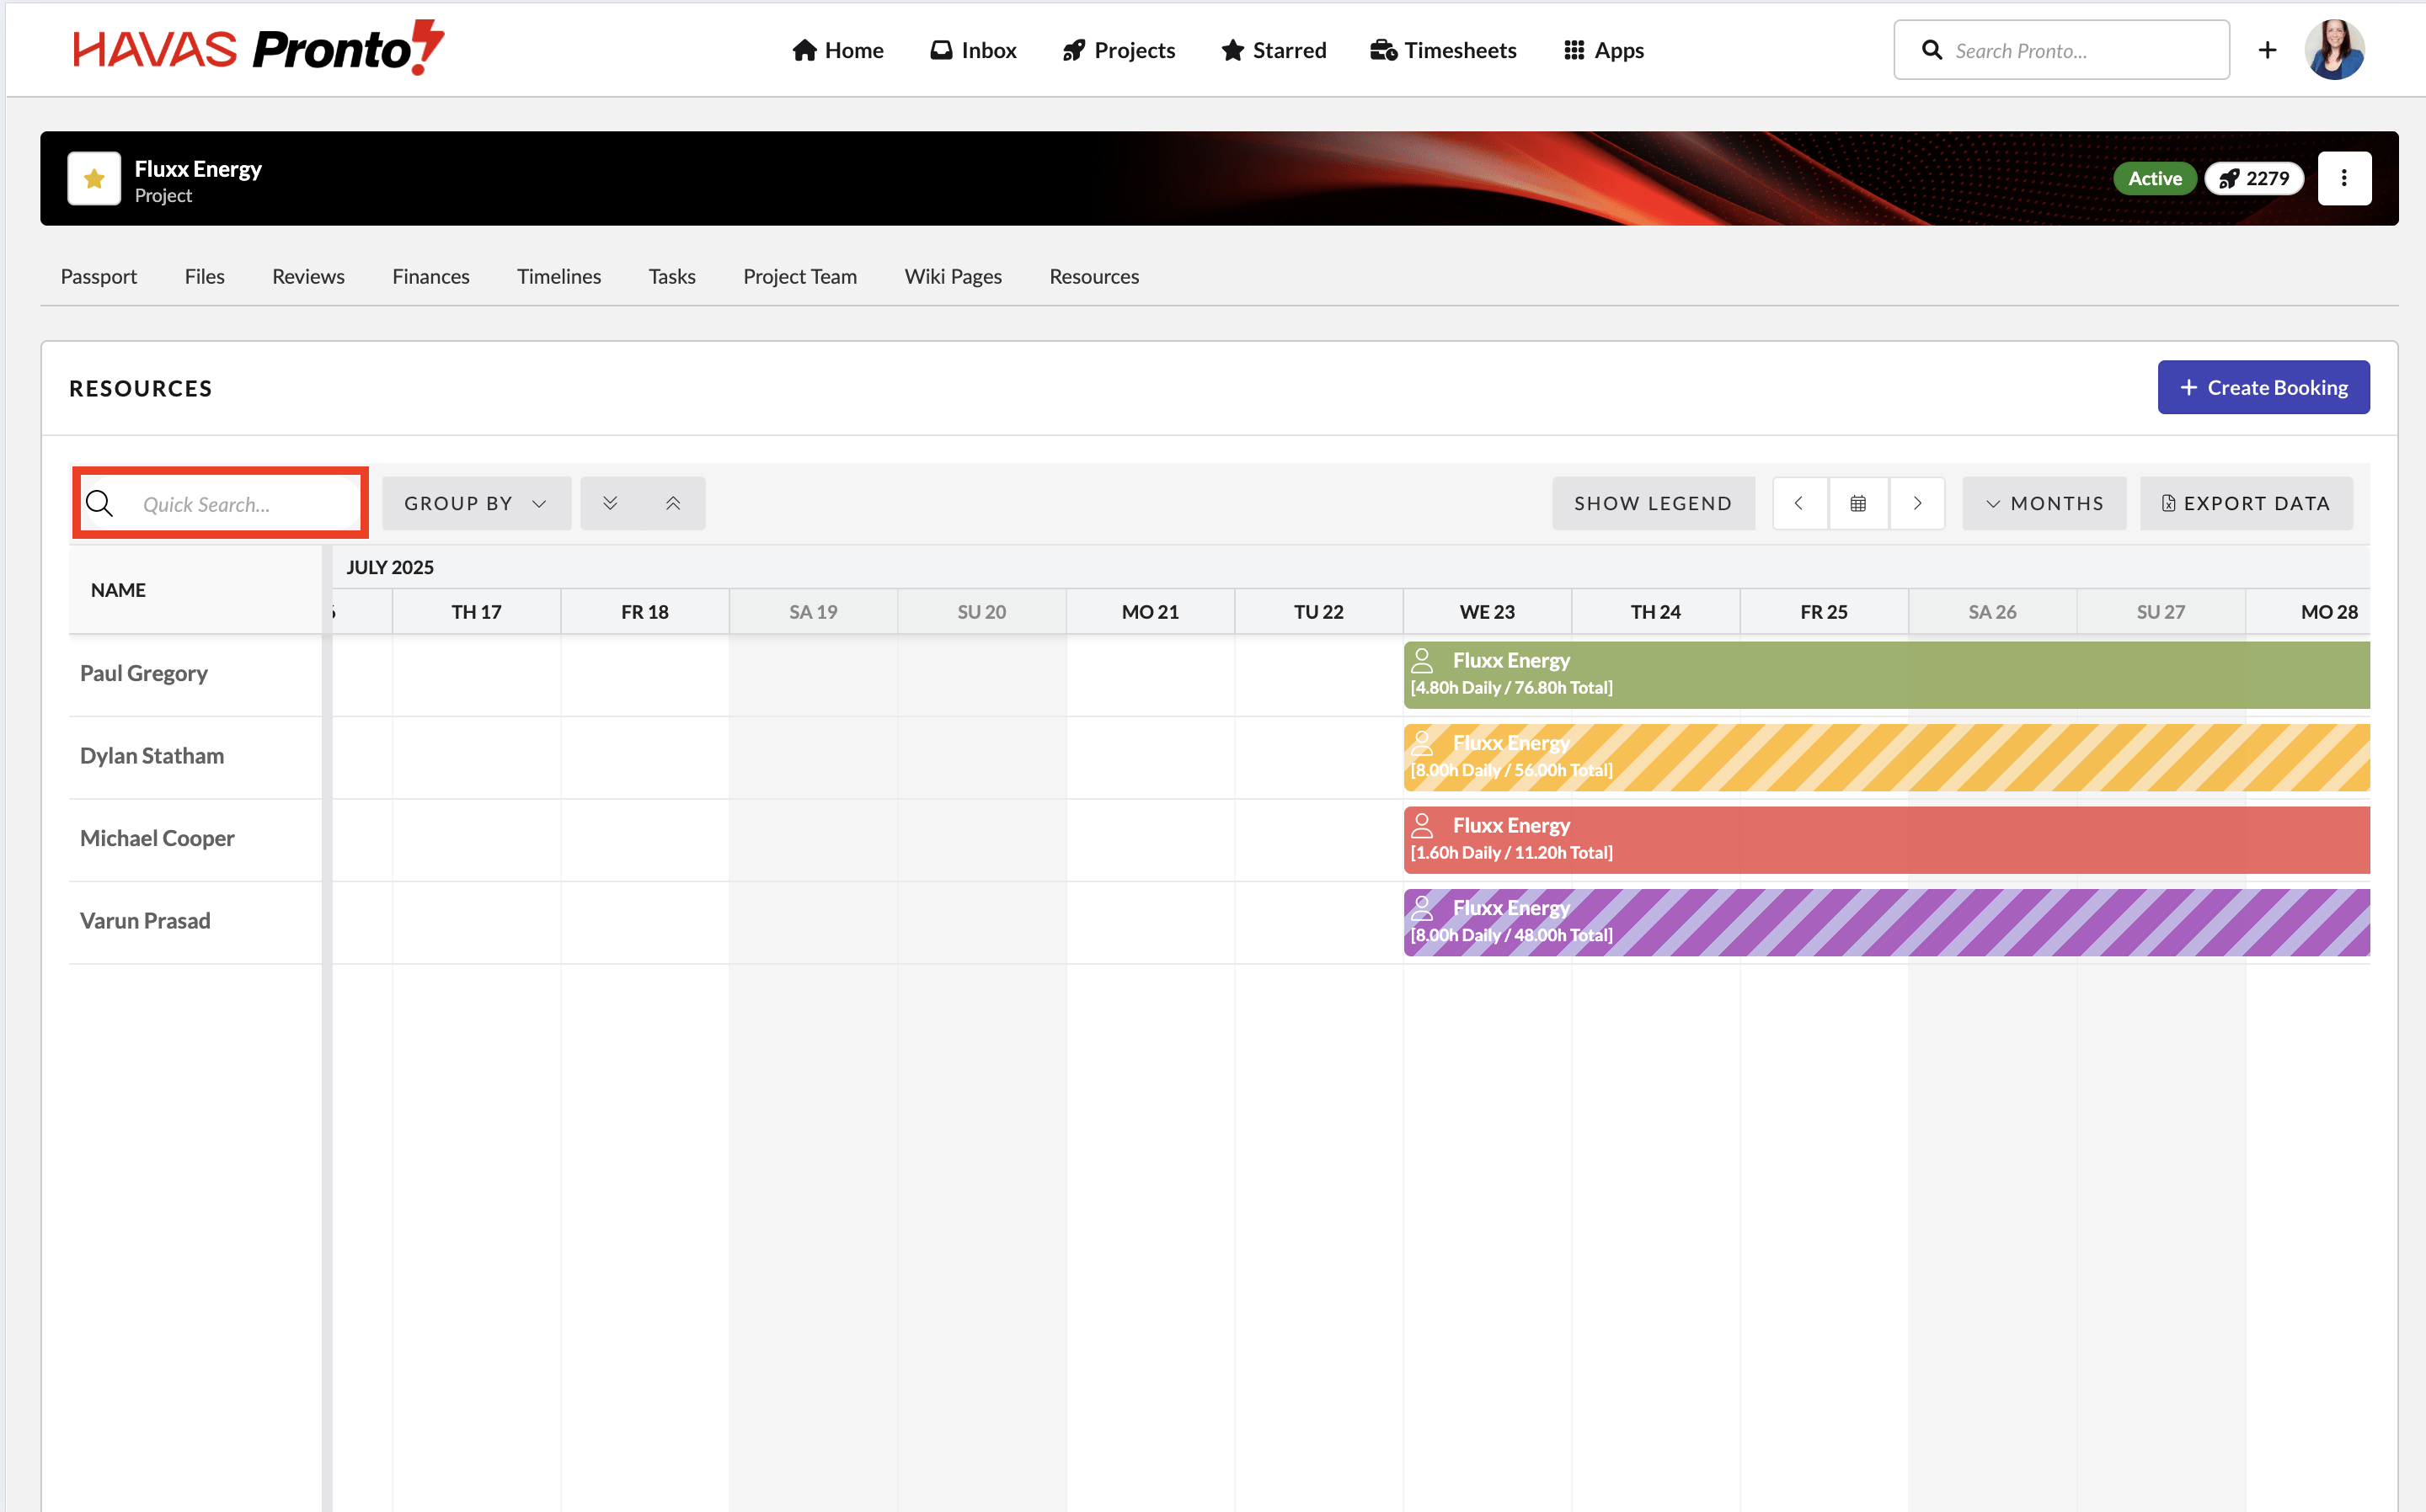Advance timeline with right chevron
2426x1512 pixels.
[1916, 503]
